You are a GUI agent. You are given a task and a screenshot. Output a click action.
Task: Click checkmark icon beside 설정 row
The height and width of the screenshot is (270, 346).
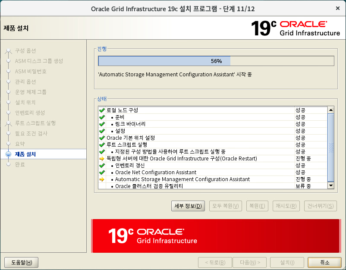click(x=102, y=131)
